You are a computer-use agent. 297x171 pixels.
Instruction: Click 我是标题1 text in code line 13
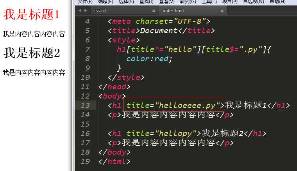[246, 105]
